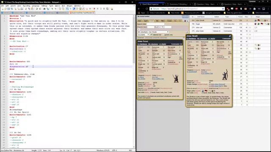Click the Property key input field
271x152 pixels.
coord(151,27)
